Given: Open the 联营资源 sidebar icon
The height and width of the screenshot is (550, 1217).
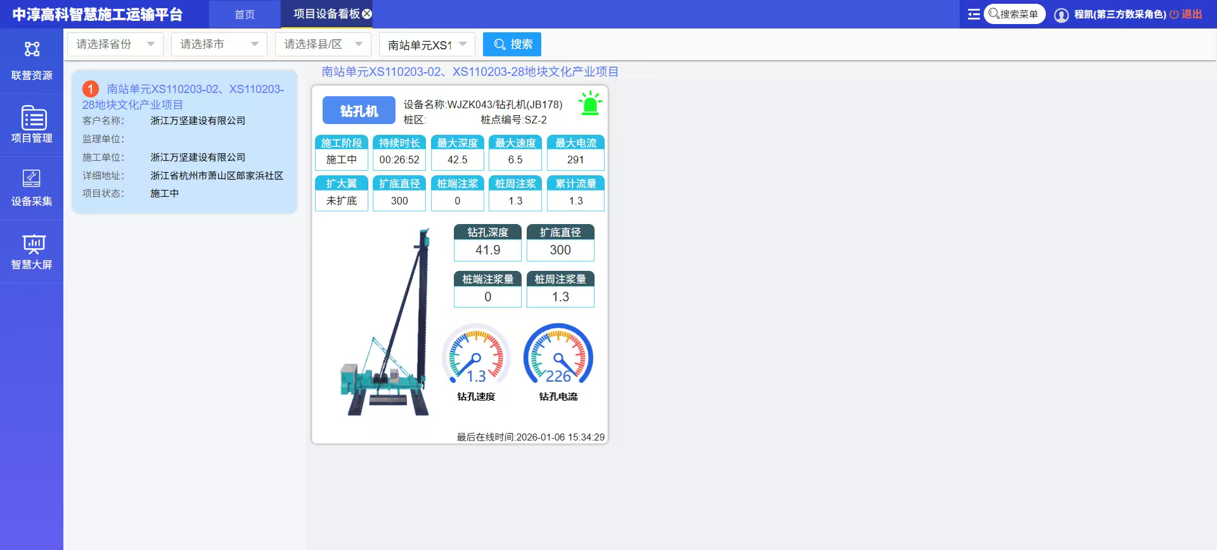Looking at the screenshot, I should (x=32, y=50).
